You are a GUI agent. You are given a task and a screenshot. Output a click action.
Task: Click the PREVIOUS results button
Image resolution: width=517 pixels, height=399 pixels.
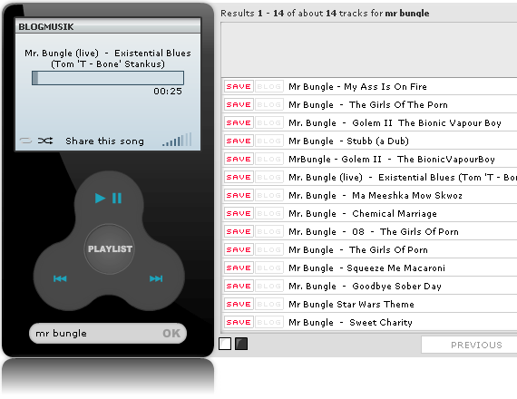tap(476, 345)
